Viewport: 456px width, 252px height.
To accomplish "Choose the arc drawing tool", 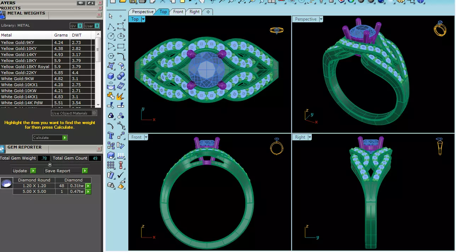I will click(111, 46).
